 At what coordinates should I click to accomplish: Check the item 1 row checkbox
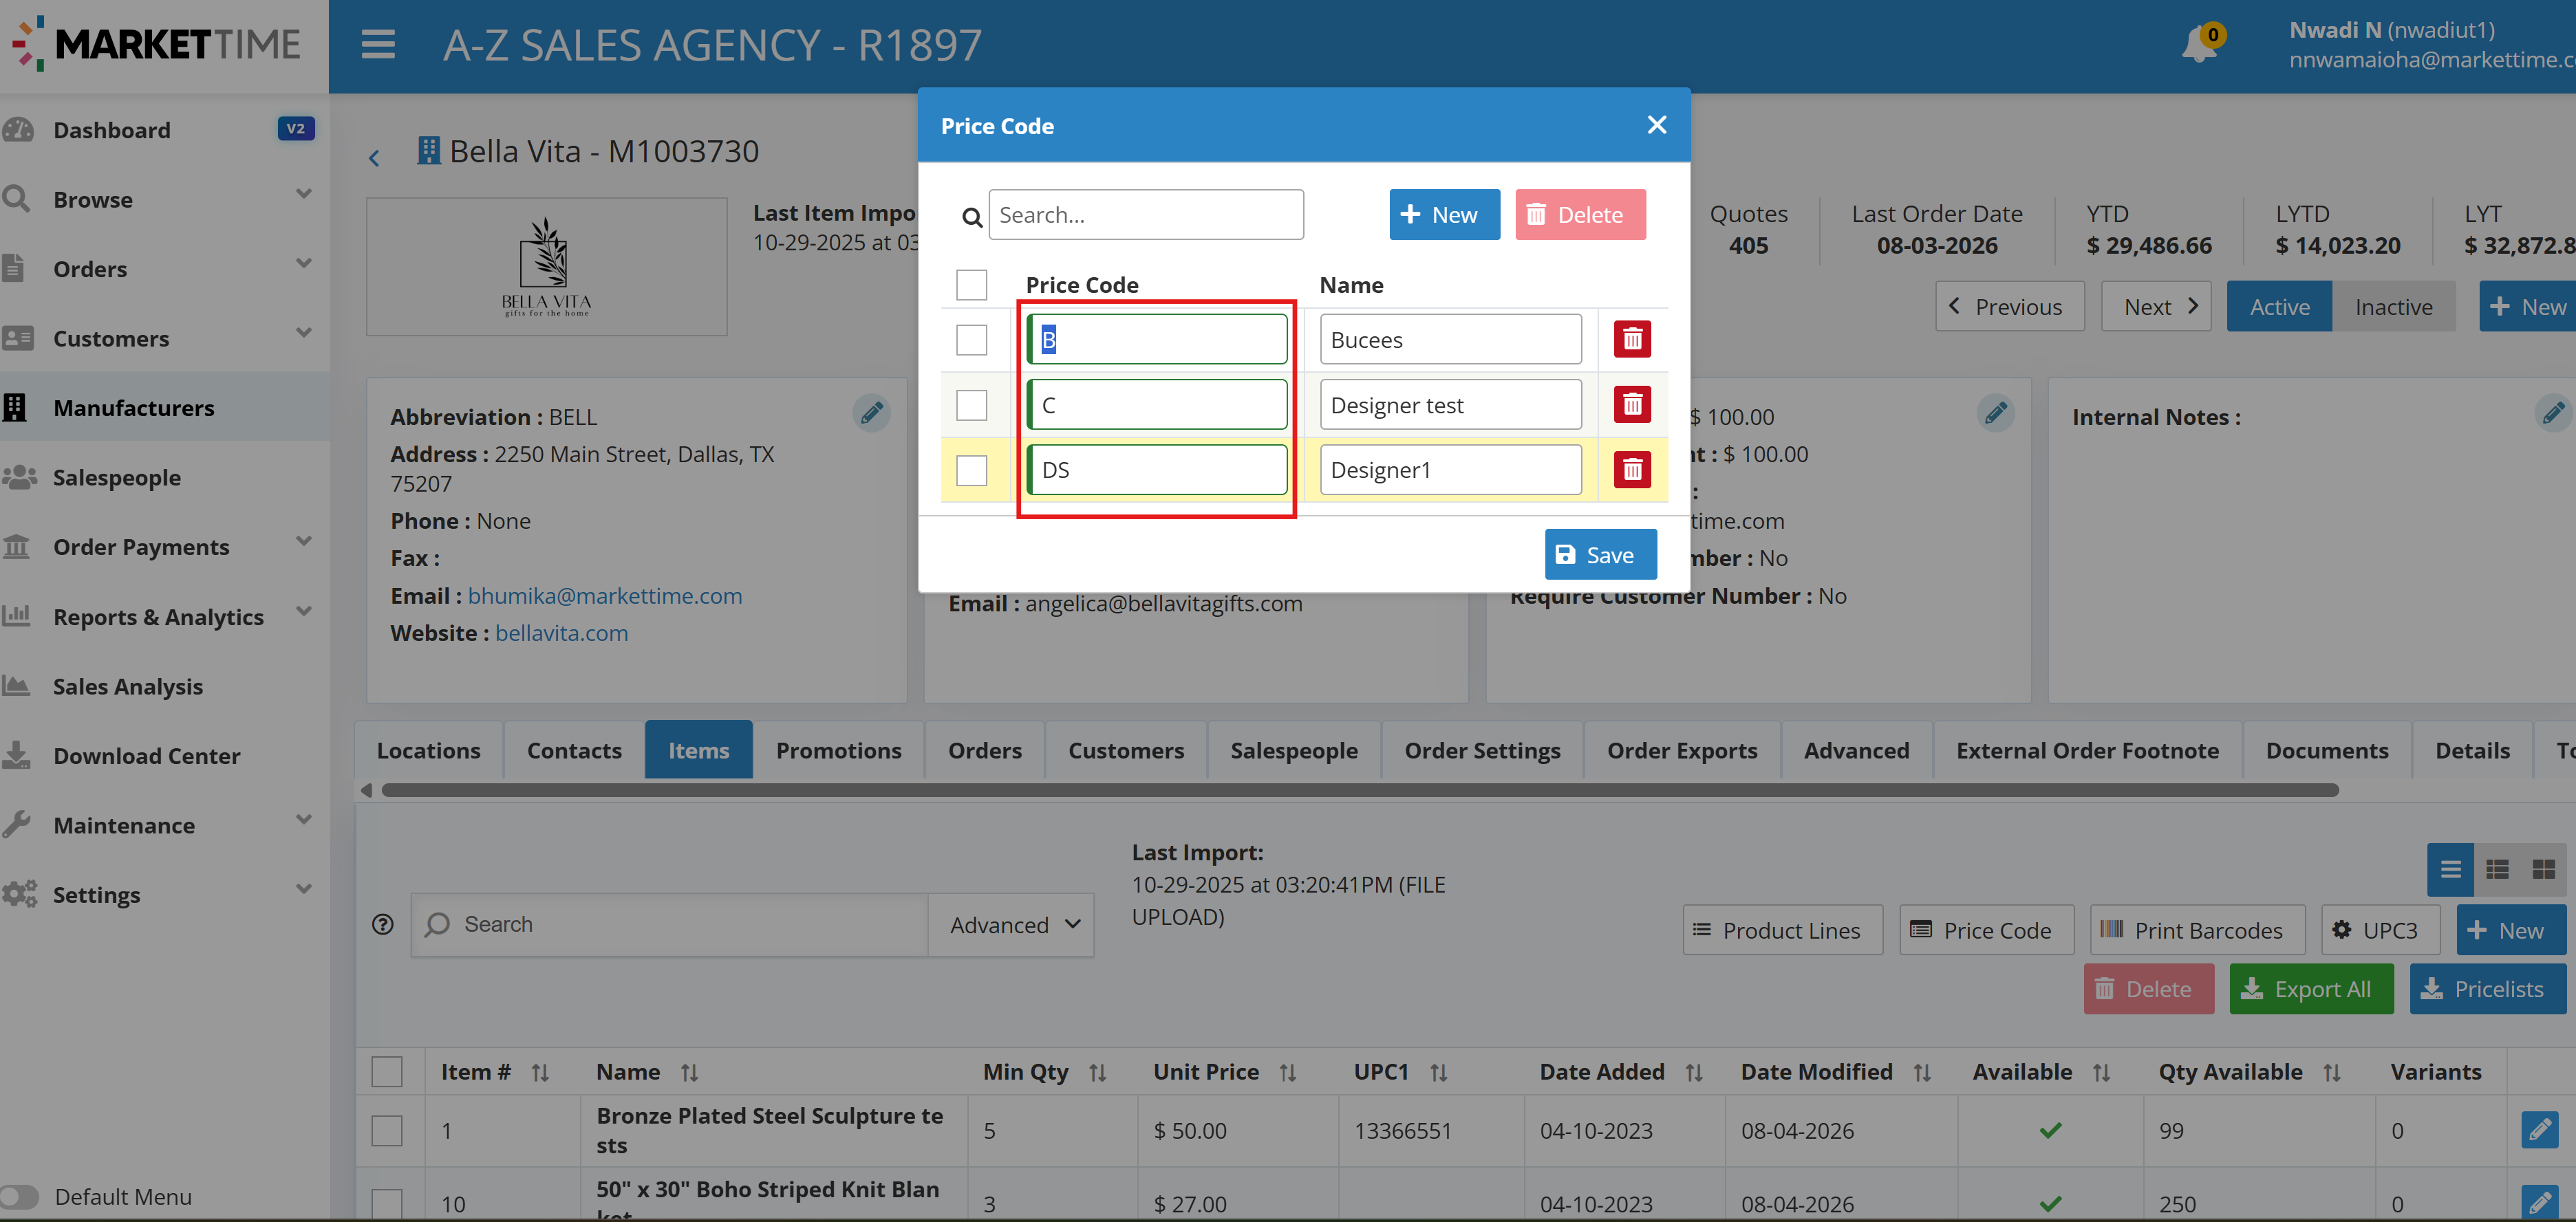pos(387,1130)
